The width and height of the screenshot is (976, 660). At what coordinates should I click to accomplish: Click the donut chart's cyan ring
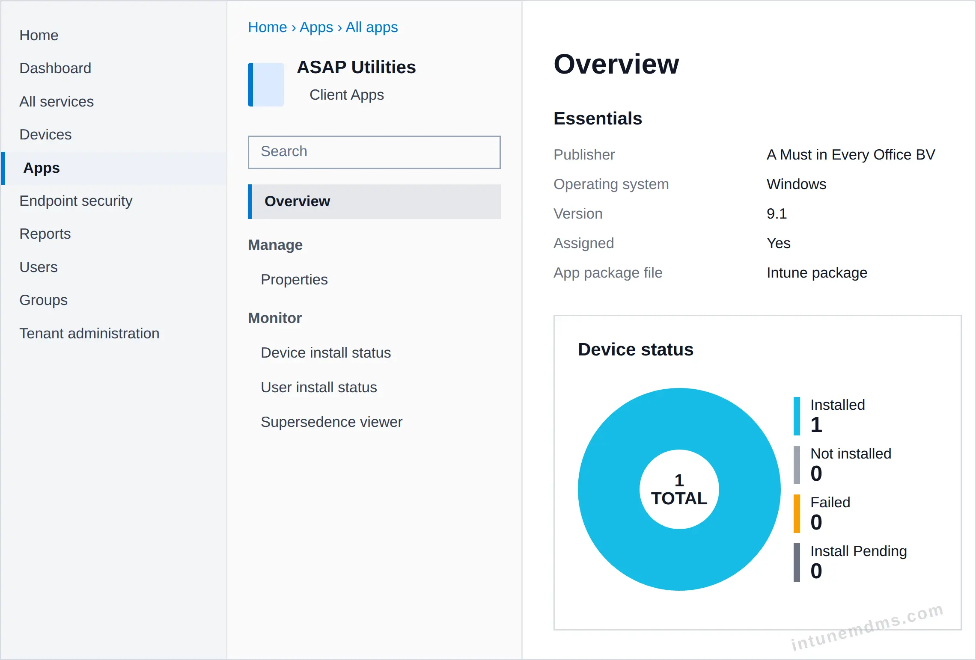[x=610, y=489]
